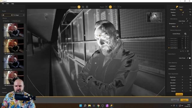Adjust the Luminance slider
The image size is (192, 108).
tap(182, 66)
